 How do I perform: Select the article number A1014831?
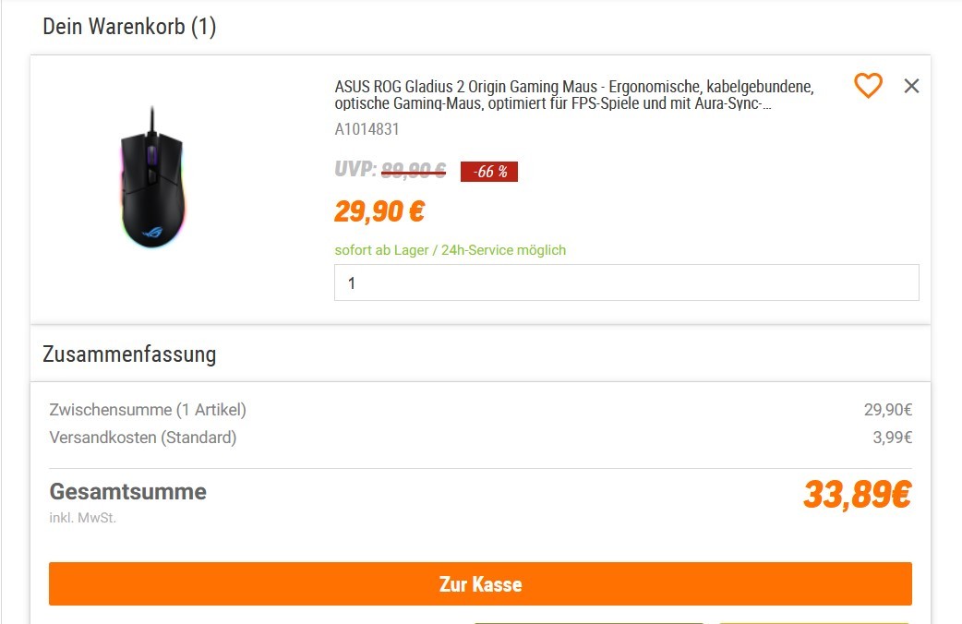(367, 129)
